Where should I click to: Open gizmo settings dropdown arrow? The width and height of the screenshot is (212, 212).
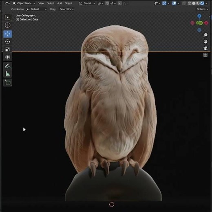168,3
